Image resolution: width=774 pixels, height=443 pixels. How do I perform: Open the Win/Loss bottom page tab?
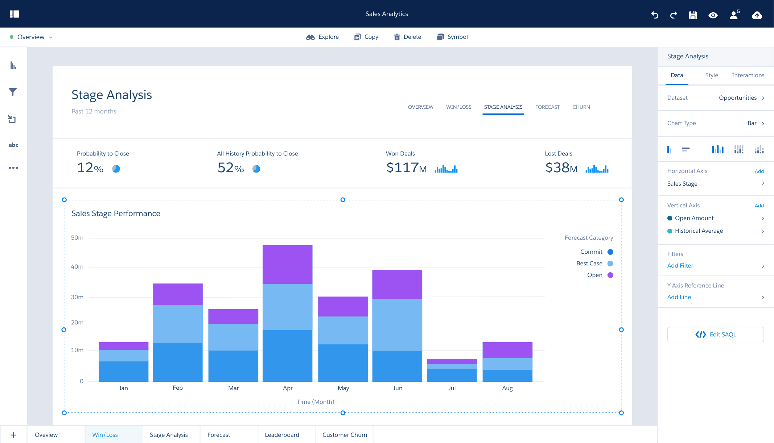(114, 435)
